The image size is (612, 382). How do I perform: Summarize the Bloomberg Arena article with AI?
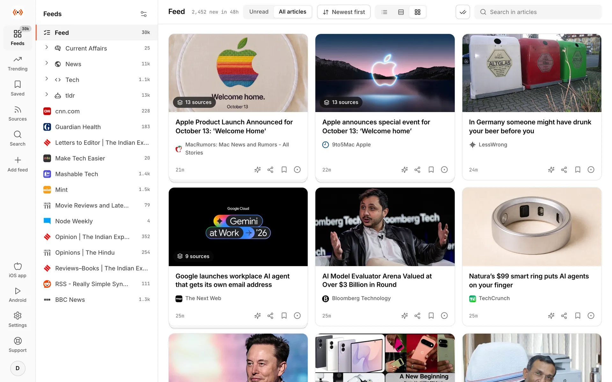coord(404,316)
